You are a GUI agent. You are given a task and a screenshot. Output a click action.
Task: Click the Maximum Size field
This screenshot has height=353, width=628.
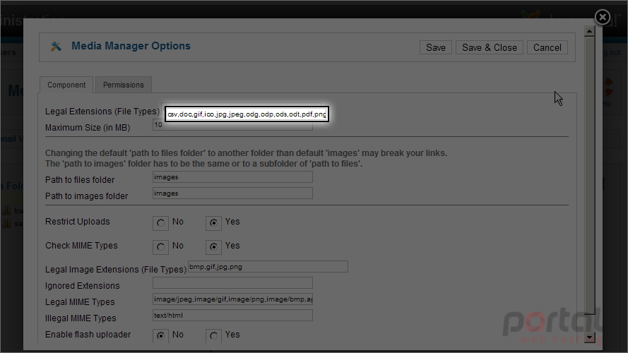click(232, 125)
